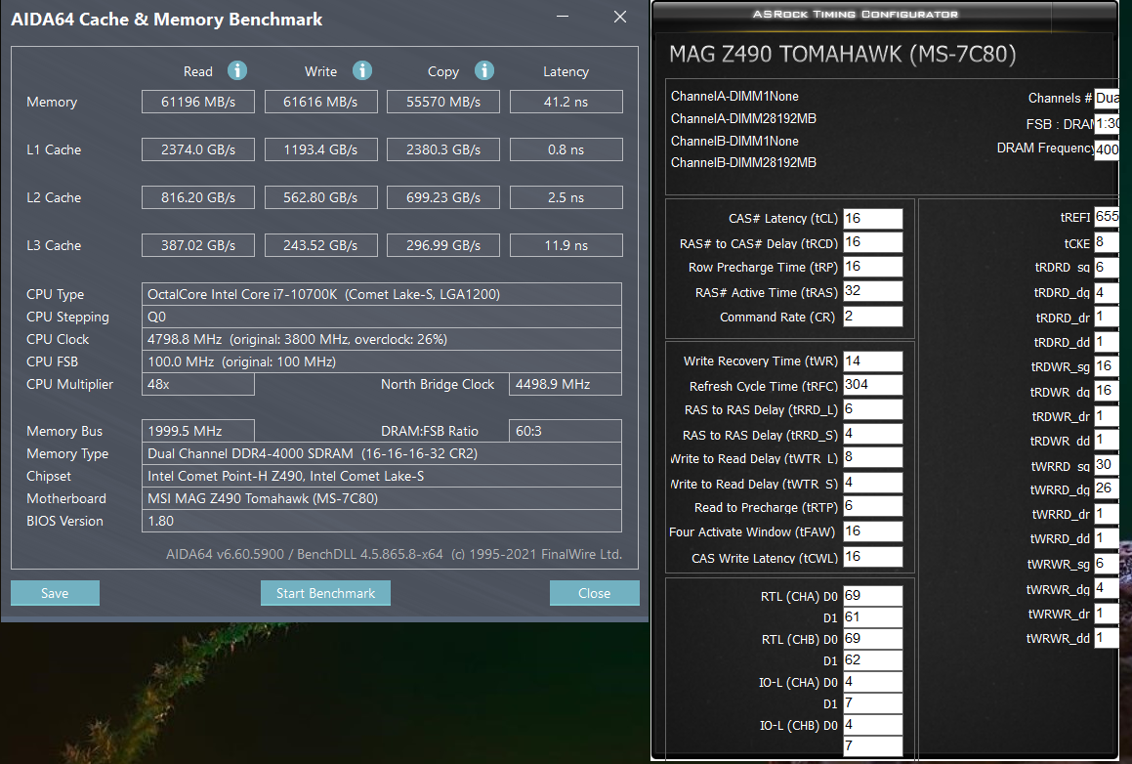Click the tRDWR_sg field
This screenshot has height=764, width=1132.
[x=1107, y=366]
